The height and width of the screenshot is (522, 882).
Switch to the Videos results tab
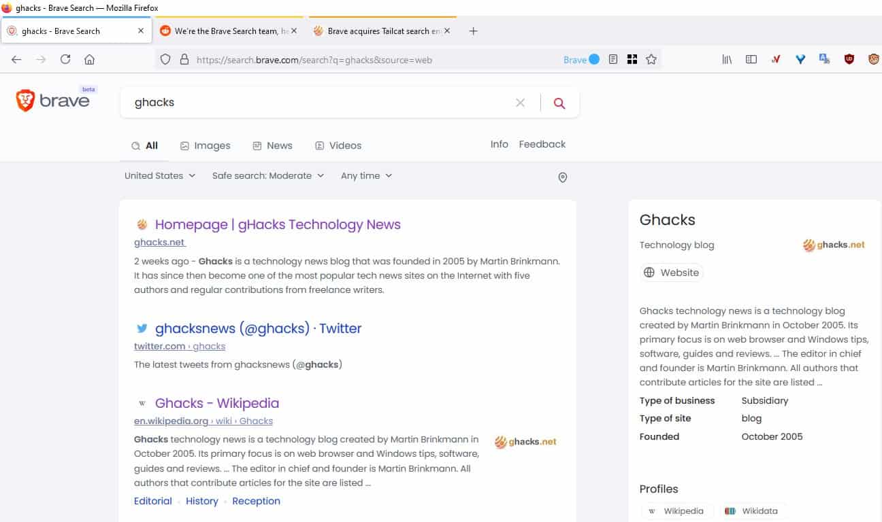[338, 145]
